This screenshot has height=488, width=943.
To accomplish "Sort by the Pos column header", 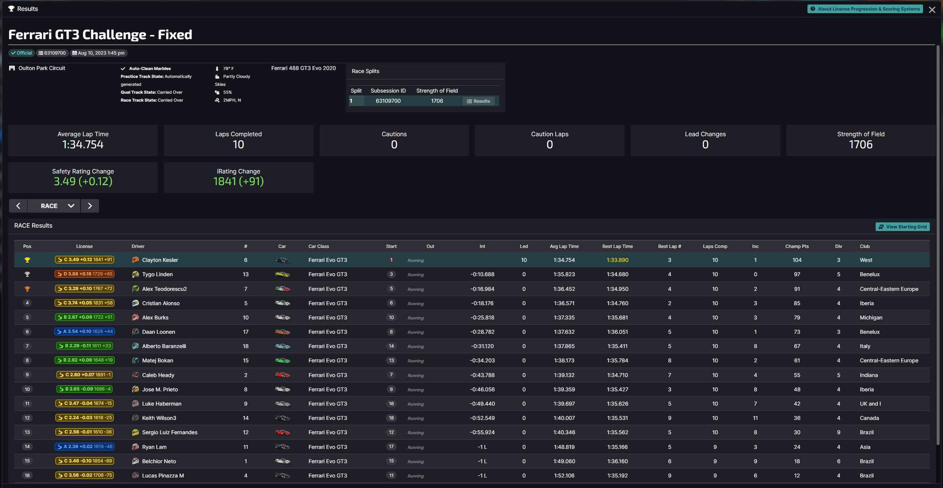I will [27, 246].
